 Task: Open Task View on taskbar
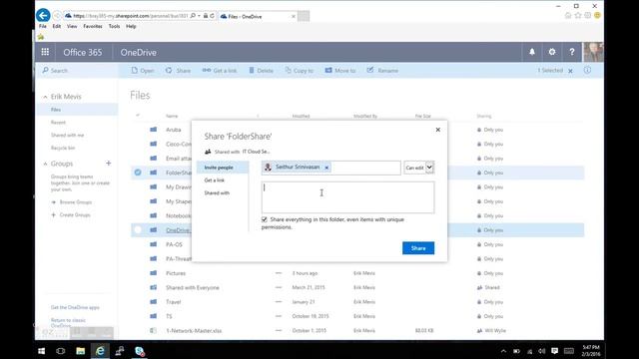tap(61, 351)
